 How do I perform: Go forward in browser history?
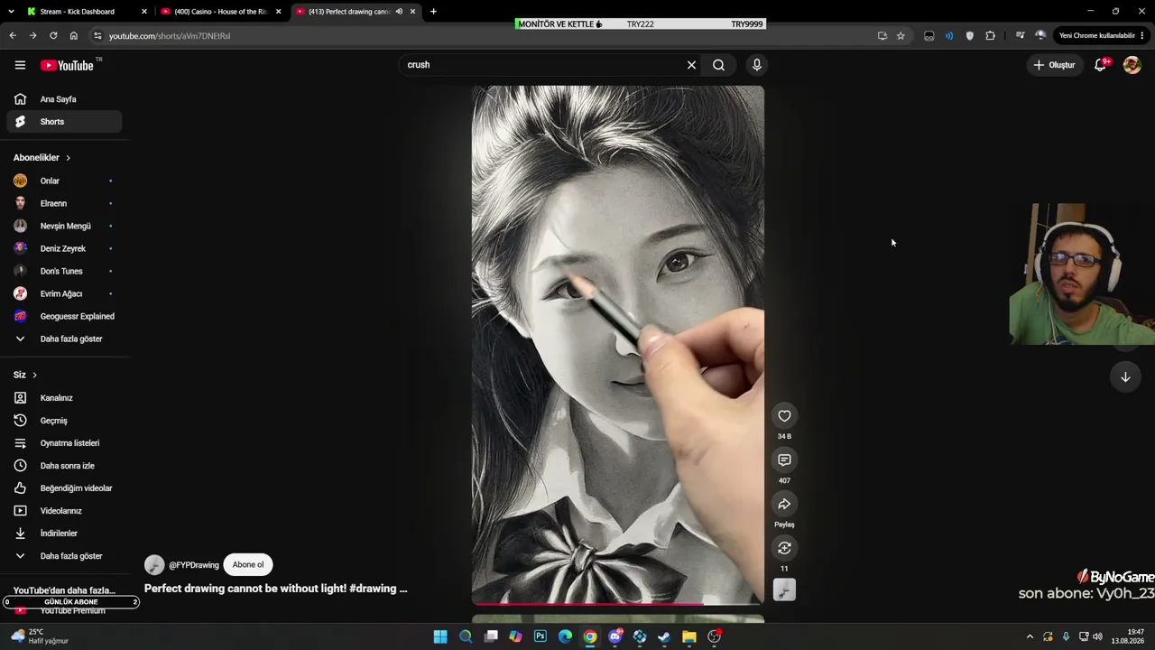pos(32,35)
